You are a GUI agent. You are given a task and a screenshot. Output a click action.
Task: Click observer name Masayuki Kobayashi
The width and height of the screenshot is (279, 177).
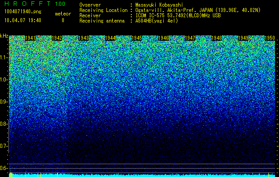tap(159, 5)
